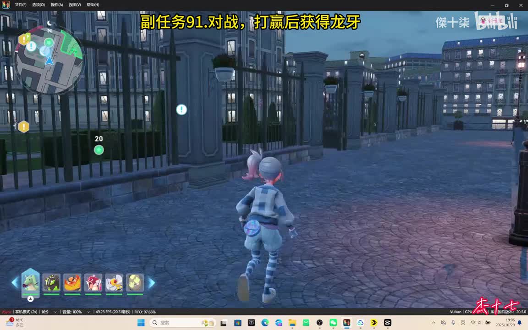Click the 固件版本 20.5.0 firmware text

(508, 312)
